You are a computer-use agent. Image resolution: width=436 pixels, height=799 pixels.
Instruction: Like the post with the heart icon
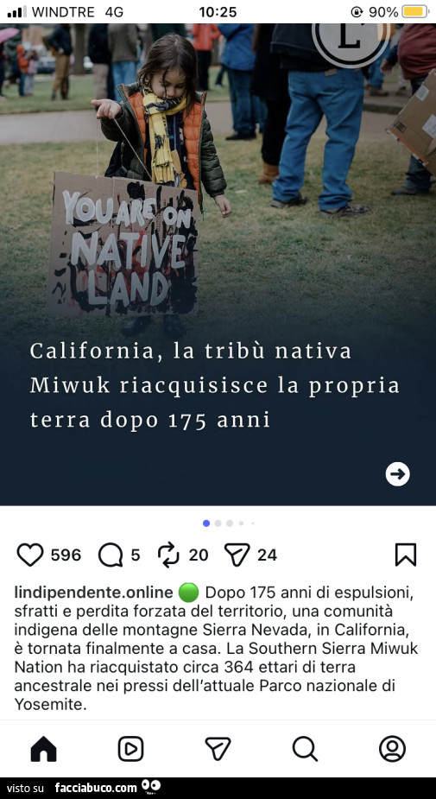click(x=30, y=555)
